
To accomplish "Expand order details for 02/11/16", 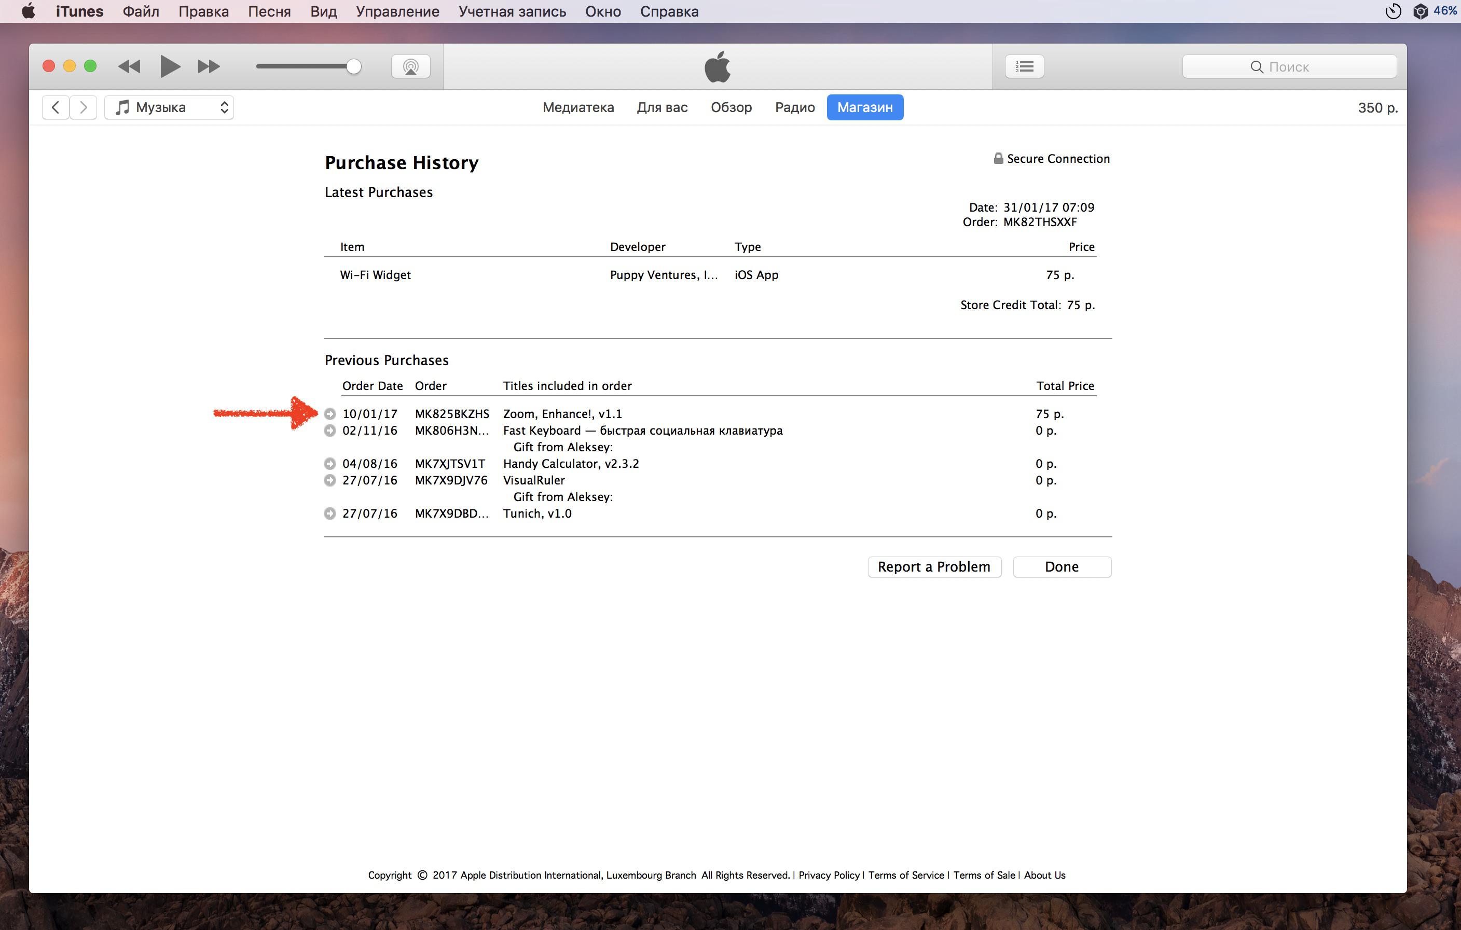I will pyautogui.click(x=329, y=430).
